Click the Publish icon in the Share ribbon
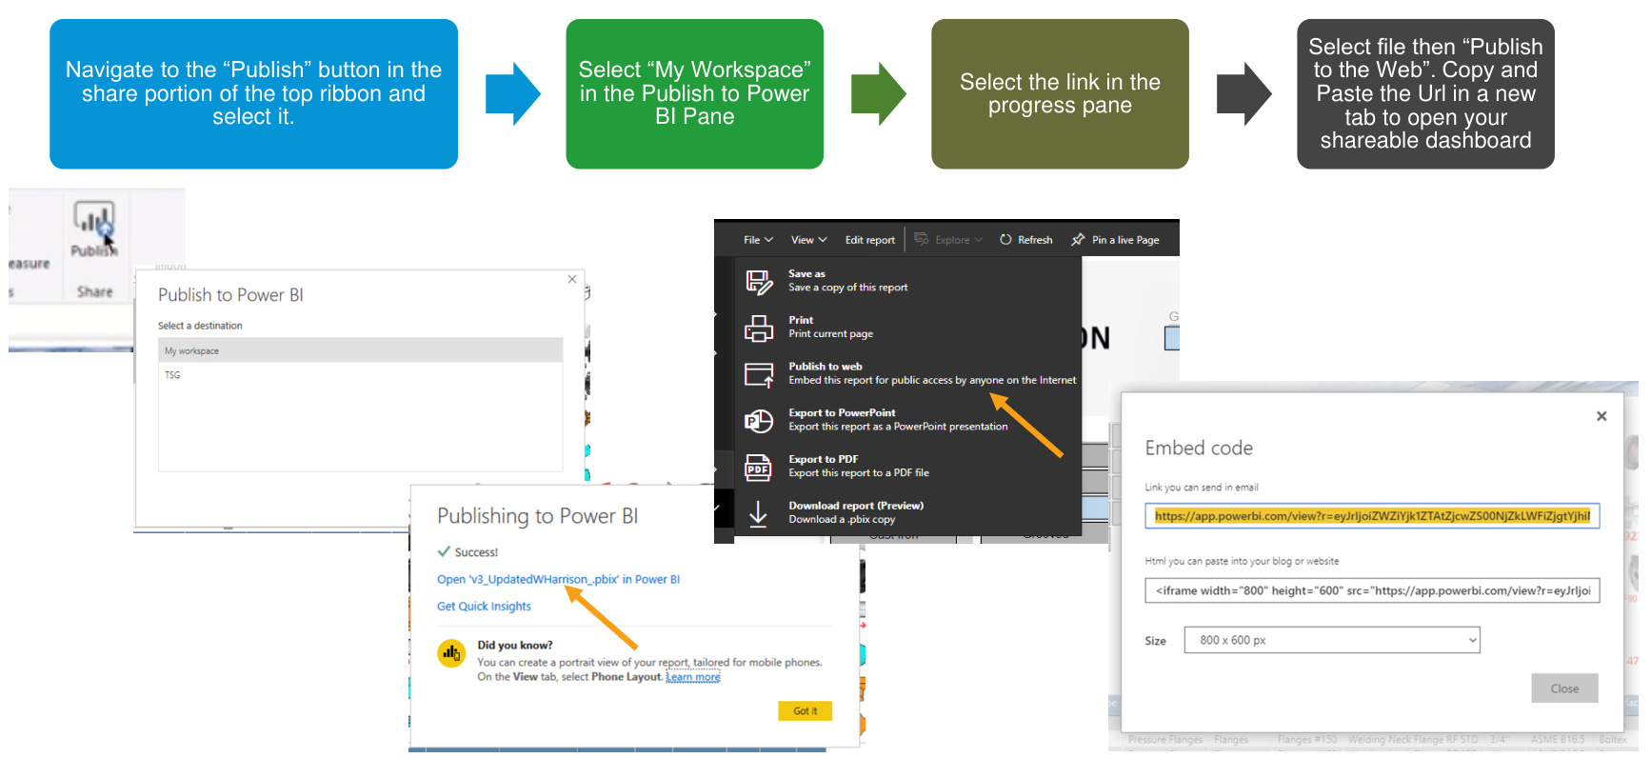Screen dimensions: 1651x758 (x=94, y=219)
